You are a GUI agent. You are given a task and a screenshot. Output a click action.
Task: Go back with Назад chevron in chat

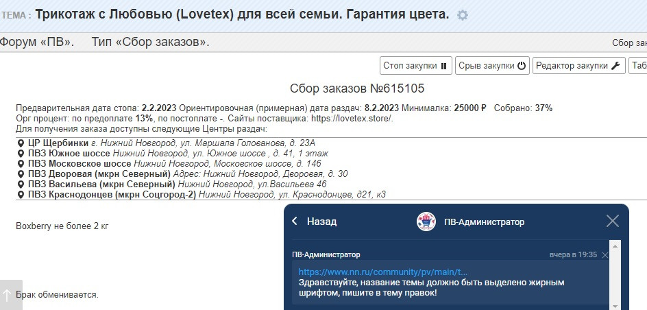[295, 222]
